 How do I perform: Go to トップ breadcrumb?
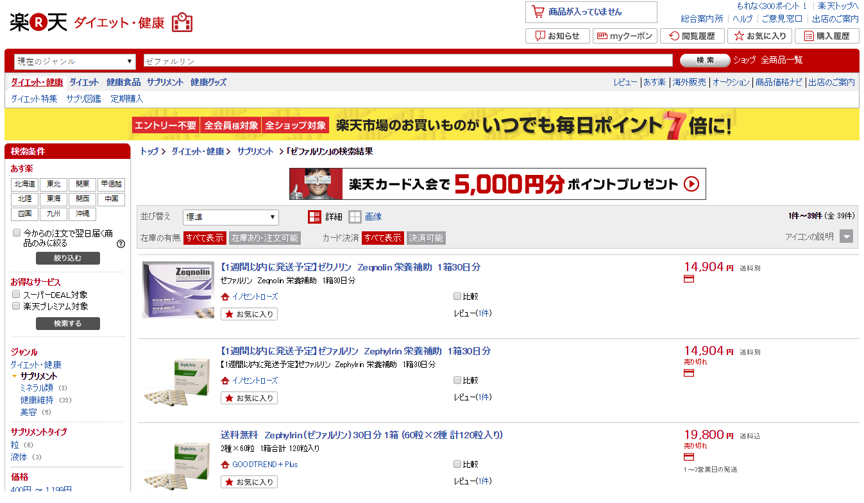[x=149, y=152]
